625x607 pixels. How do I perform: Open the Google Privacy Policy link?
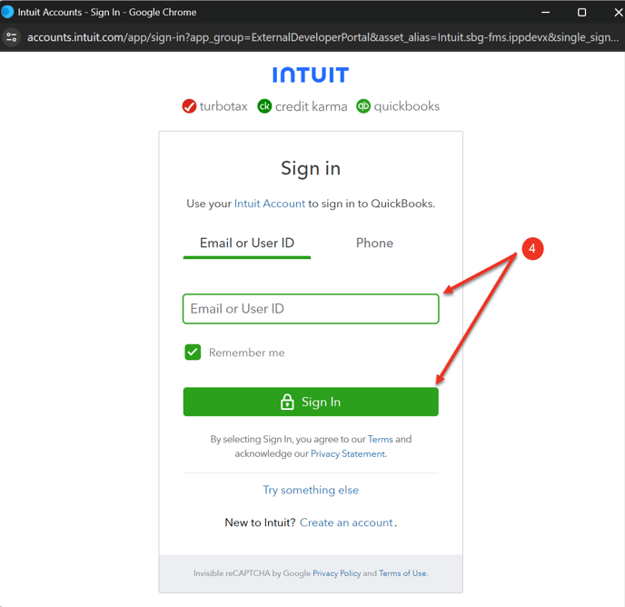click(336, 573)
